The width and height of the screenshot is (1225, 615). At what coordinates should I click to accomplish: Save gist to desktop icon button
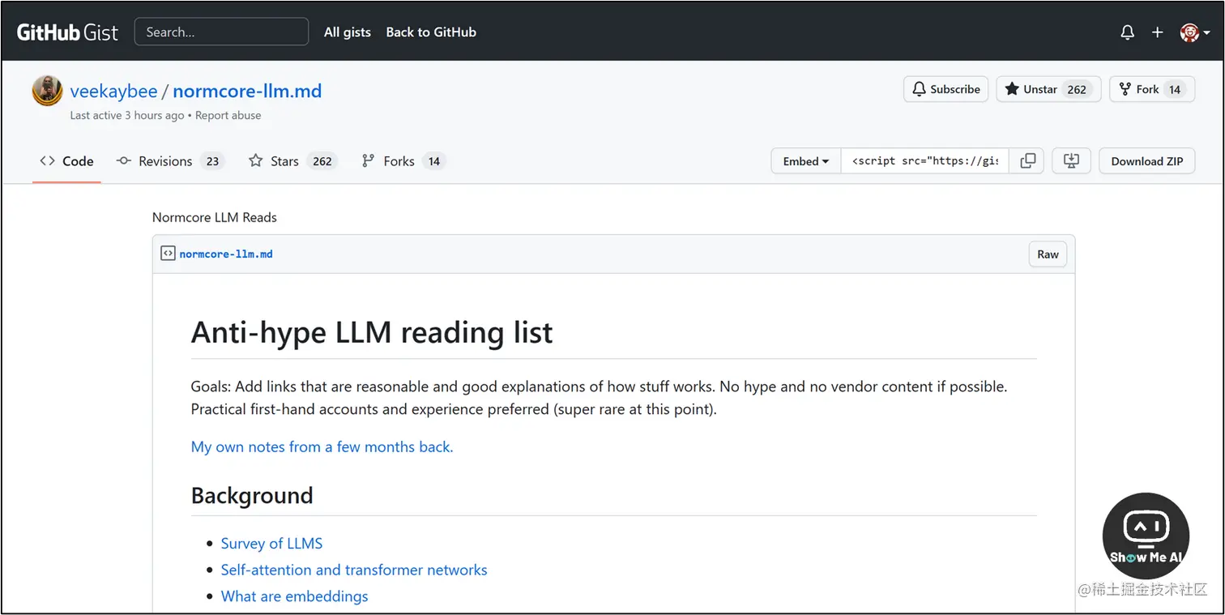(x=1071, y=161)
